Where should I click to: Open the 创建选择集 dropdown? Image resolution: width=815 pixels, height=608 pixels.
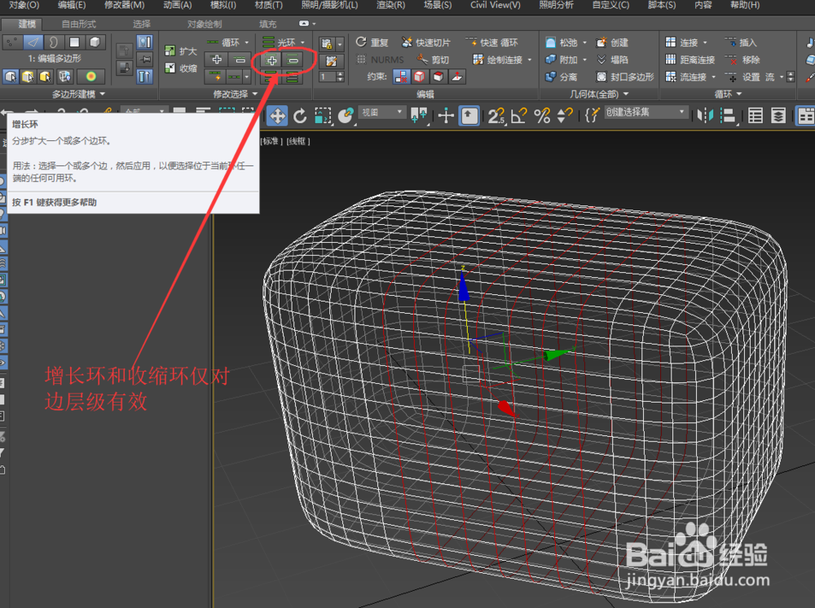point(646,112)
